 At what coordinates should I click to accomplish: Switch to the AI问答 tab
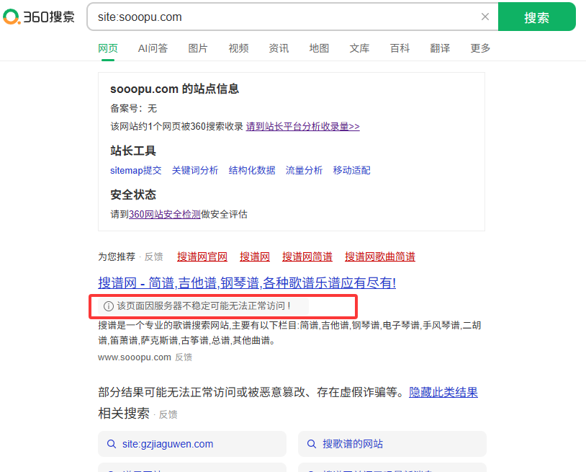(153, 48)
